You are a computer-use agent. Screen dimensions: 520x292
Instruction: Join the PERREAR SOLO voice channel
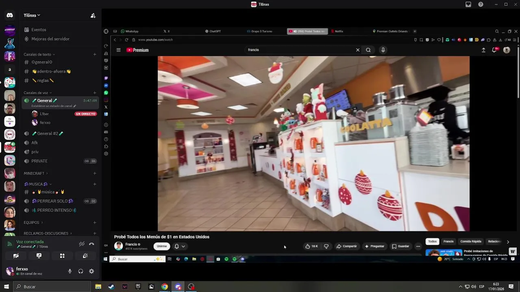[x=60, y=201]
